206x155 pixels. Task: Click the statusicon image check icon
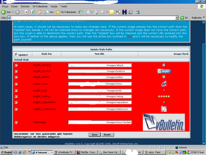tap(164, 109)
